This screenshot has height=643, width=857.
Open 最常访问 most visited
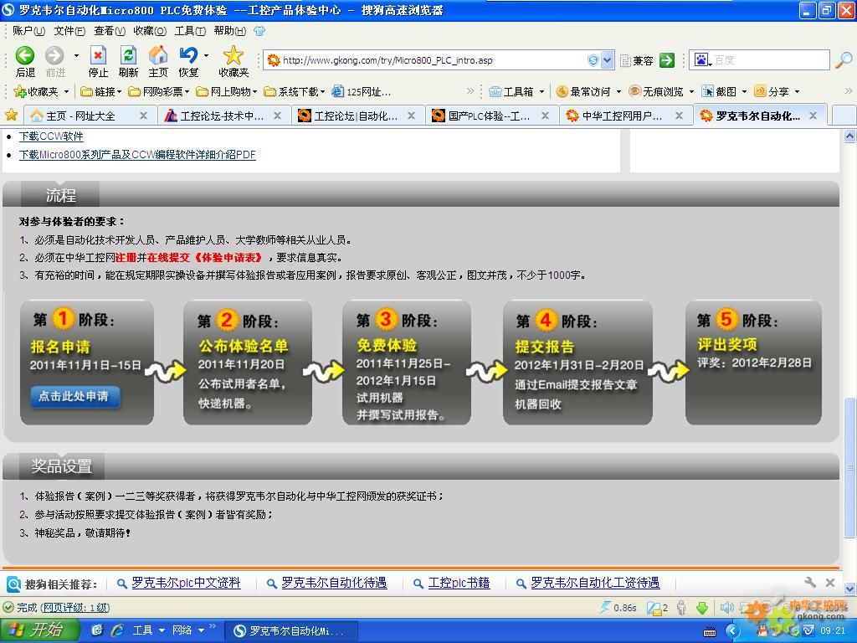click(583, 91)
